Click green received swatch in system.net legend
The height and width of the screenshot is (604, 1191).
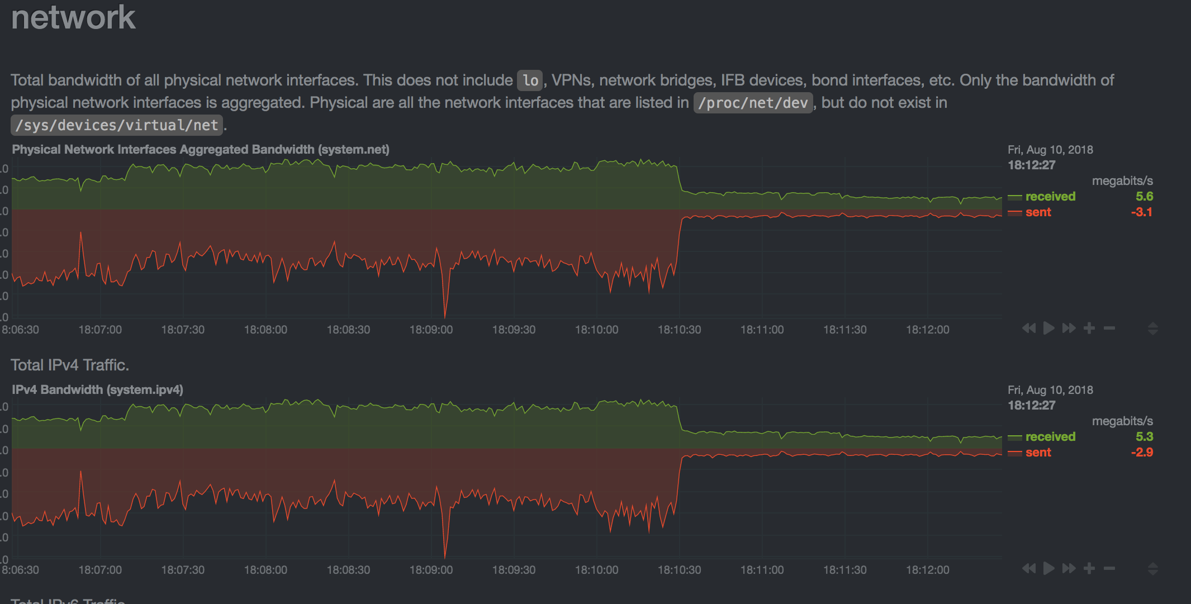[x=1015, y=197]
